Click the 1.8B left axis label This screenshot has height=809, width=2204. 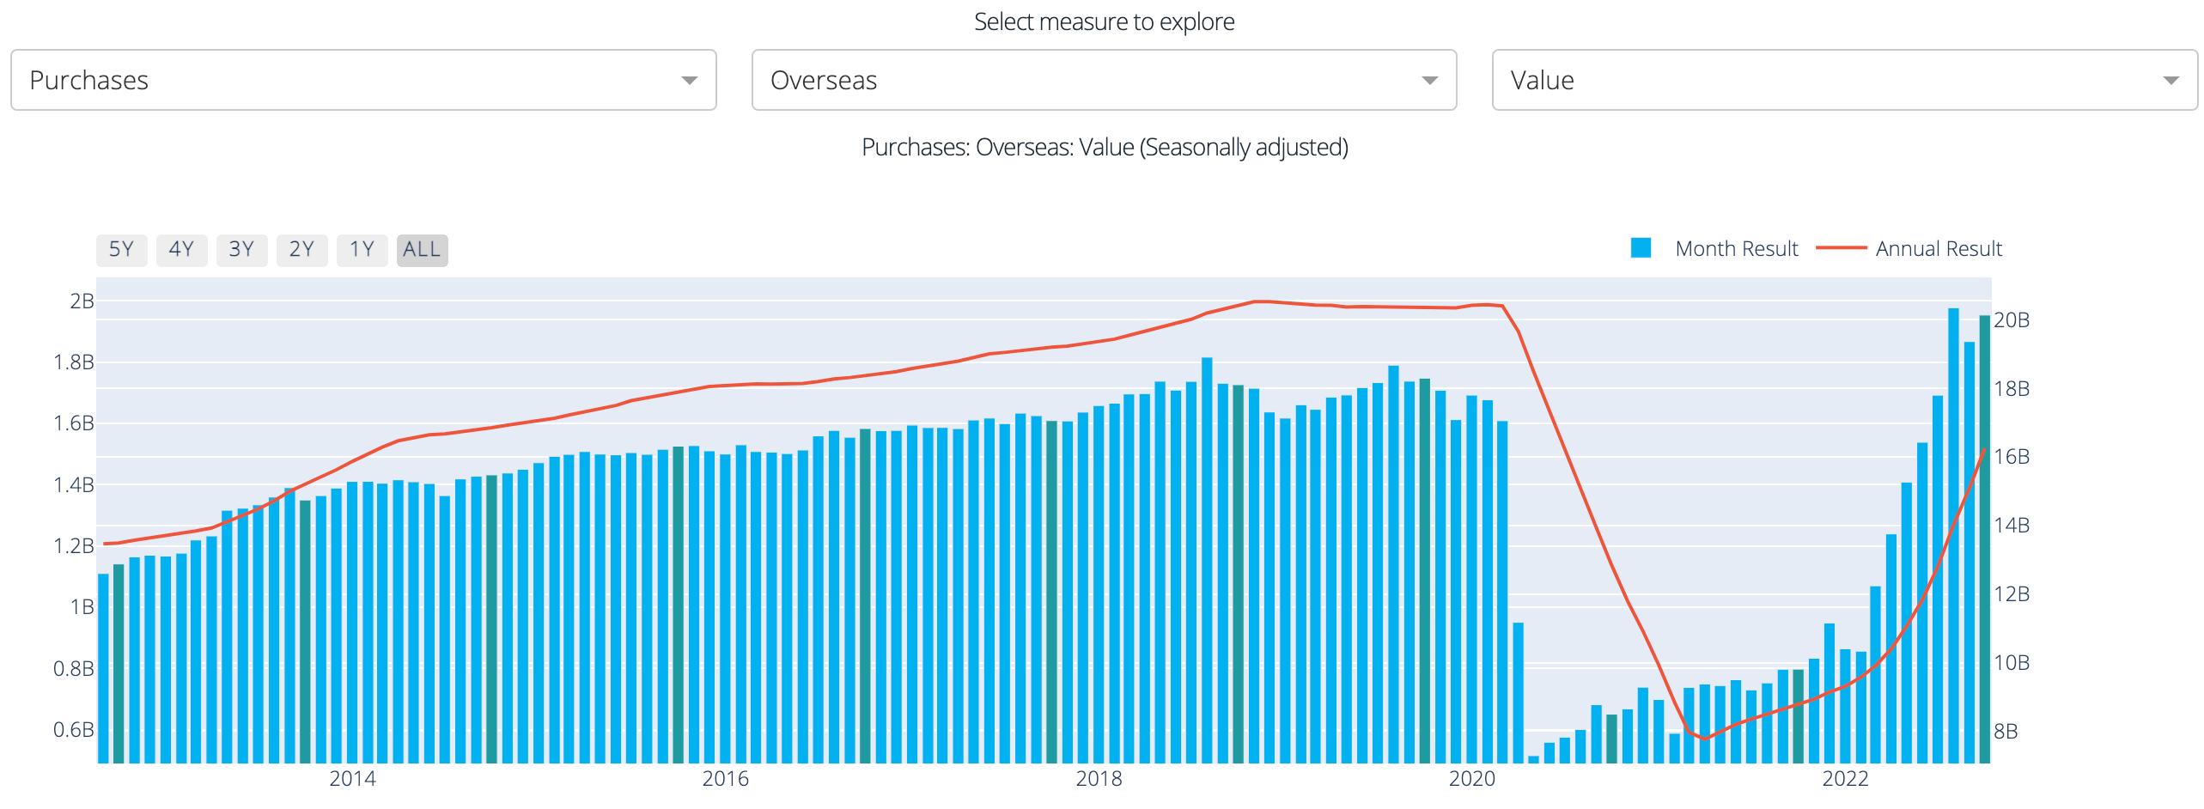coord(74,362)
